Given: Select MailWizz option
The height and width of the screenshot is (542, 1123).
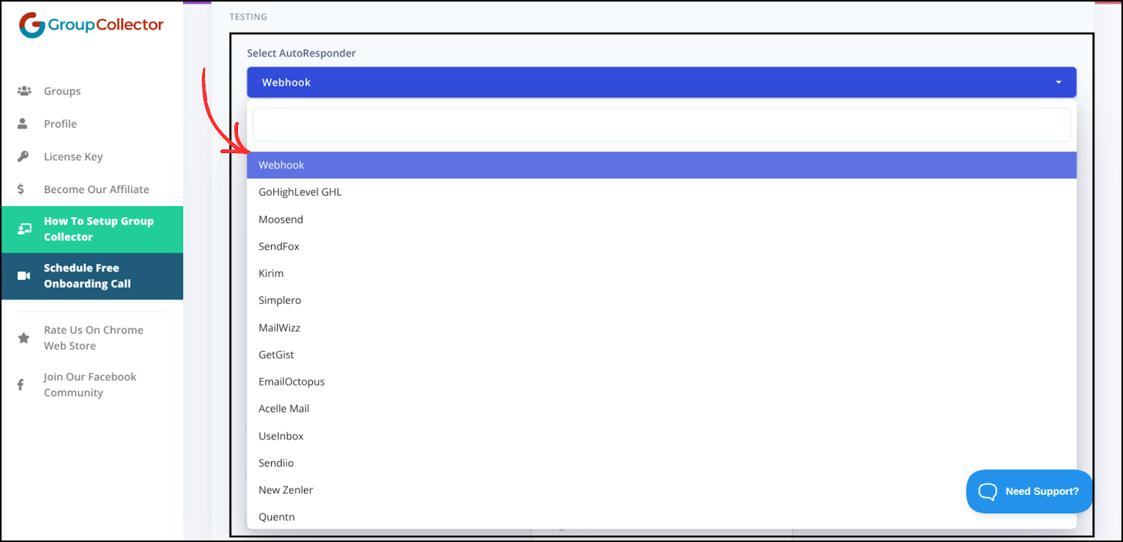Looking at the screenshot, I should [661, 328].
